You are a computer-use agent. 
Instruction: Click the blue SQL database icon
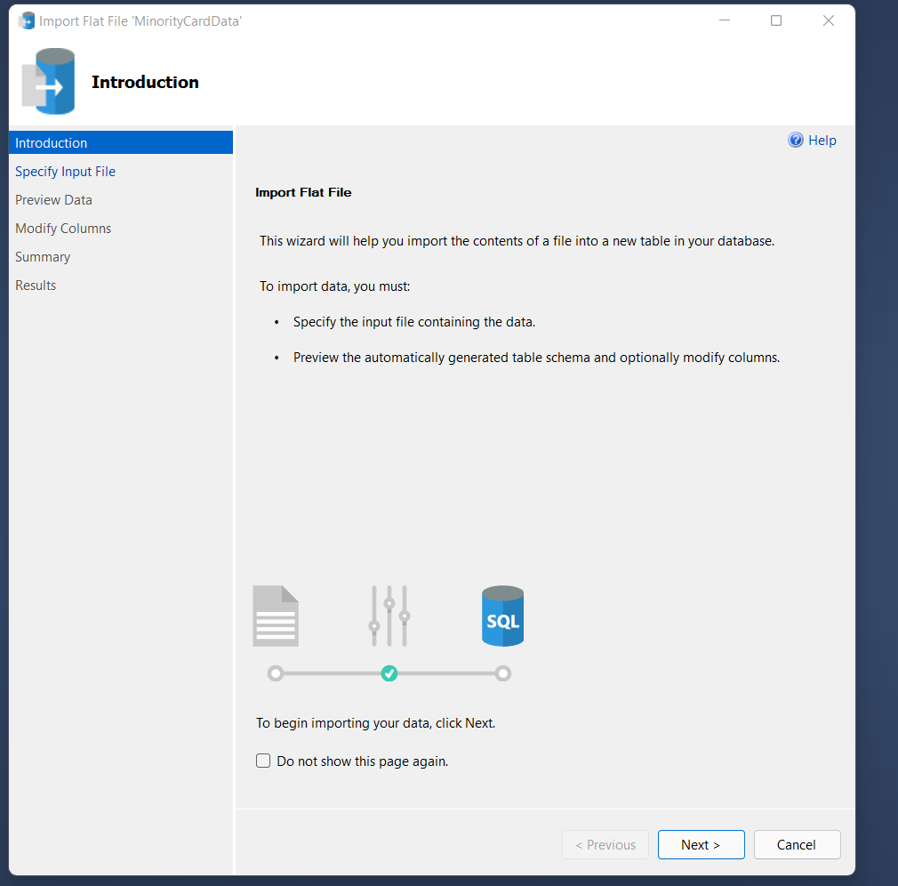click(x=502, y=616)
